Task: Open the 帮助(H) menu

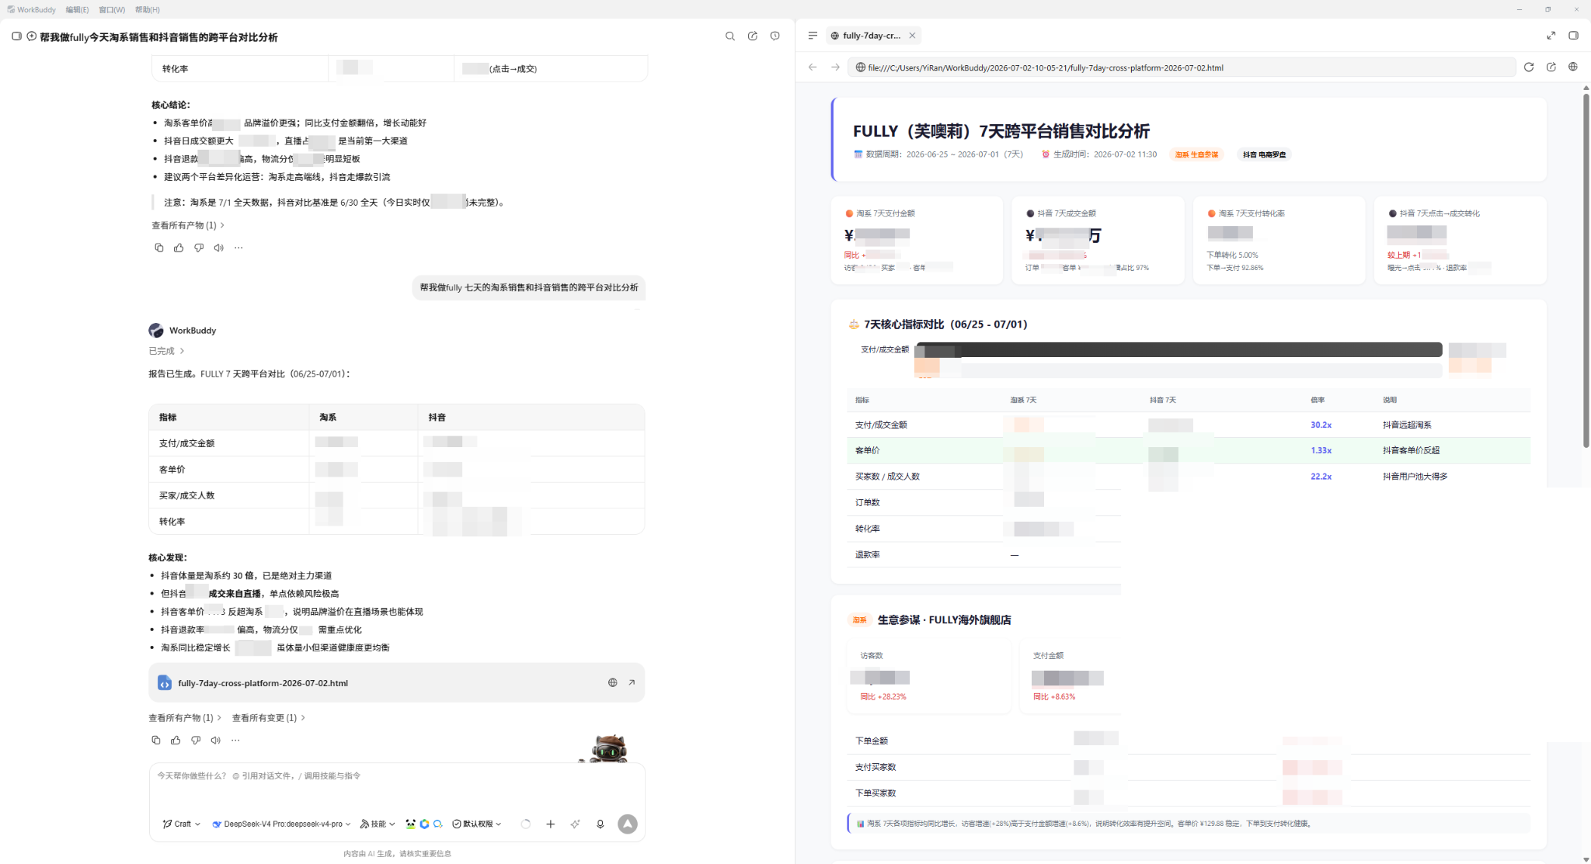Action: 147,9
